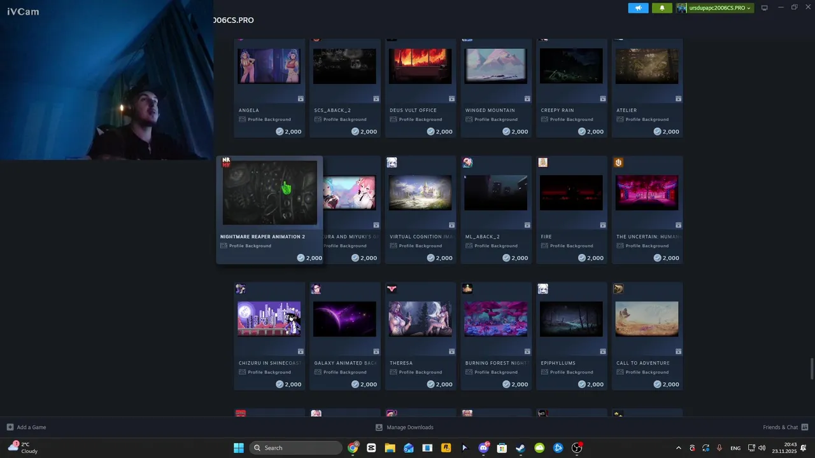815x458 pixels.
Task: Click the CHIZURU IN SHINECOAST game icon
Action: pyautogui.click(x=241, y=289)
